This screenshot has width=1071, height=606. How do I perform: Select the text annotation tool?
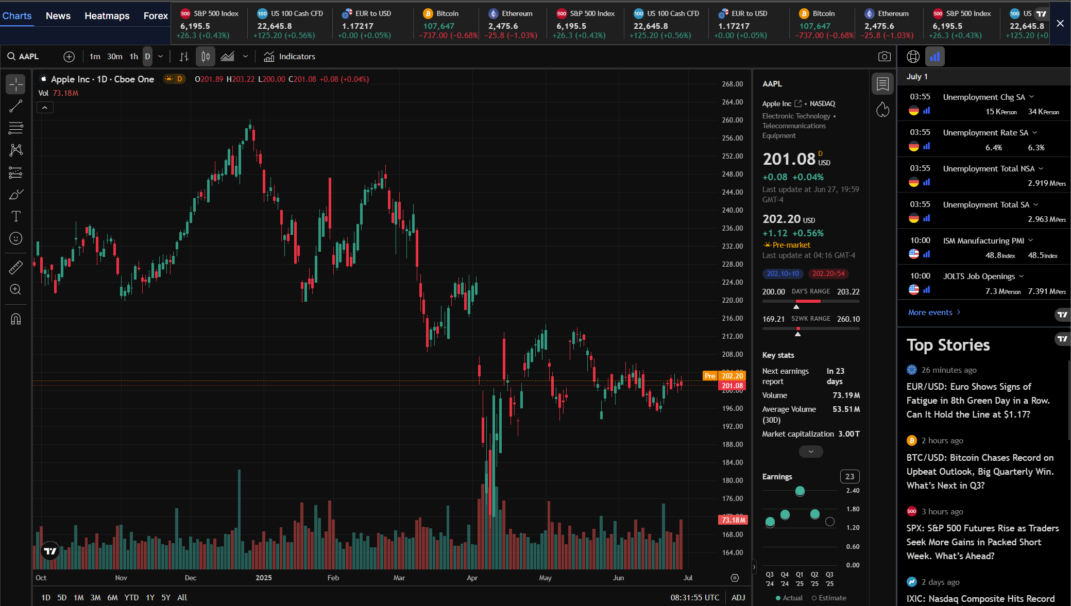[x=15, y=216]
